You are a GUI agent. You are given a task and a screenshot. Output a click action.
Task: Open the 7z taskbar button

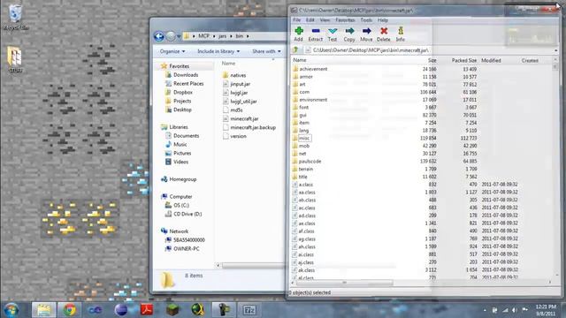coord(249,310)
